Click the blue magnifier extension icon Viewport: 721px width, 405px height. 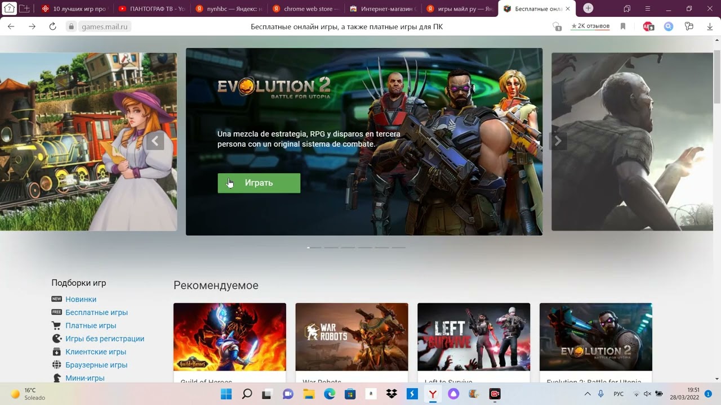click(x=669, y=26)
